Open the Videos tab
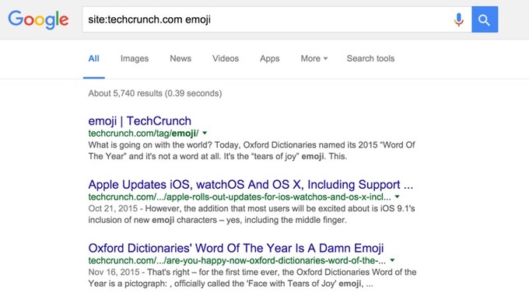The height and width of the screenshot is (299, 529). (226, 58)
